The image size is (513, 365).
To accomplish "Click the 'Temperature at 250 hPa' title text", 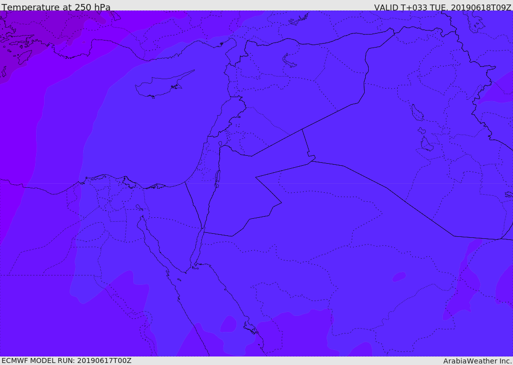I will coord(56,7).
